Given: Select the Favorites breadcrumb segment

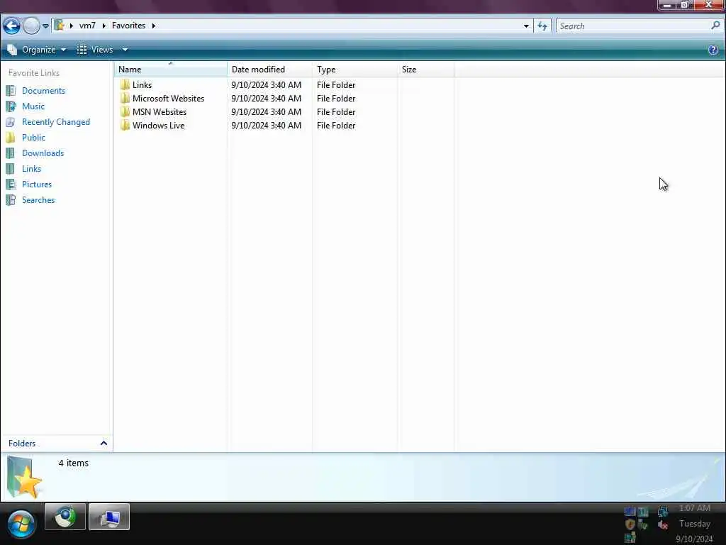Looking at the screenshot, I should tap(128, 26).
